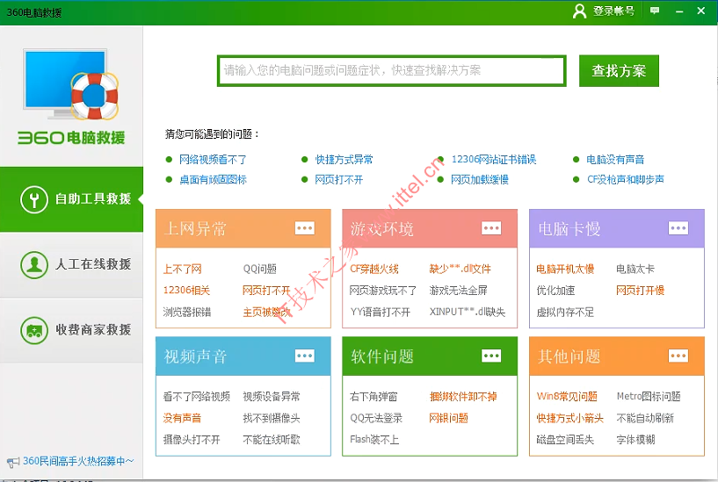Select 字体模糊 under 其他问题
This screenshot has width=718, height=482.
pos(635,440)
